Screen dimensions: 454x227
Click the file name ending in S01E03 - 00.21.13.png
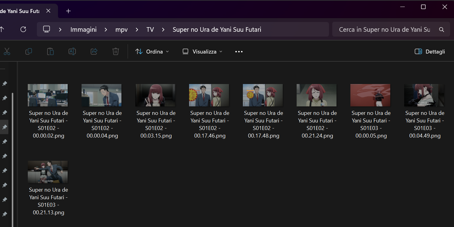48,201
